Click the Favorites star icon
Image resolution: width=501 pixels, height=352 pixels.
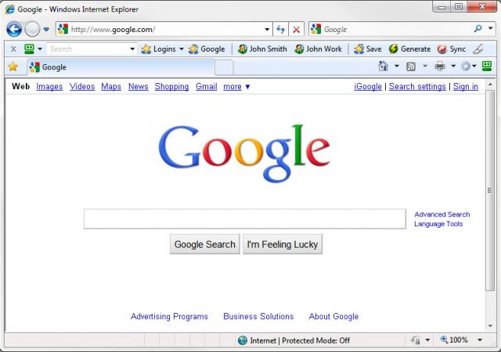coord(13,66)
